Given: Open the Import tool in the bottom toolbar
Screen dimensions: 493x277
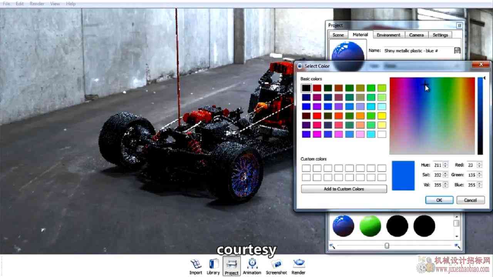Looking at the screenshot, I should (196, 267).
